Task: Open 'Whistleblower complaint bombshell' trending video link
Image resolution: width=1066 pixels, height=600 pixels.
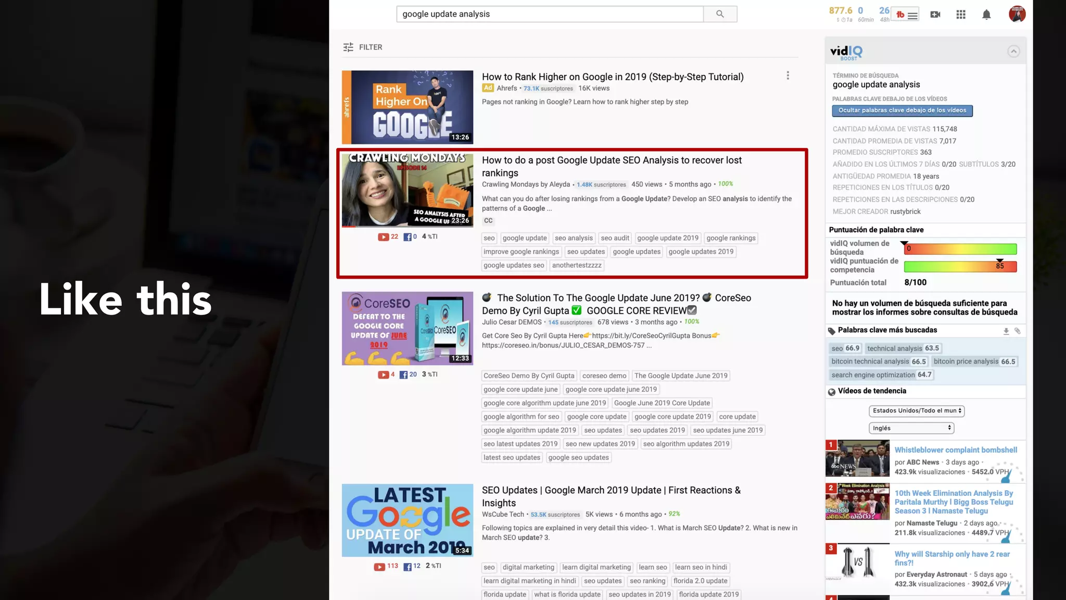Action: point(955,450)
